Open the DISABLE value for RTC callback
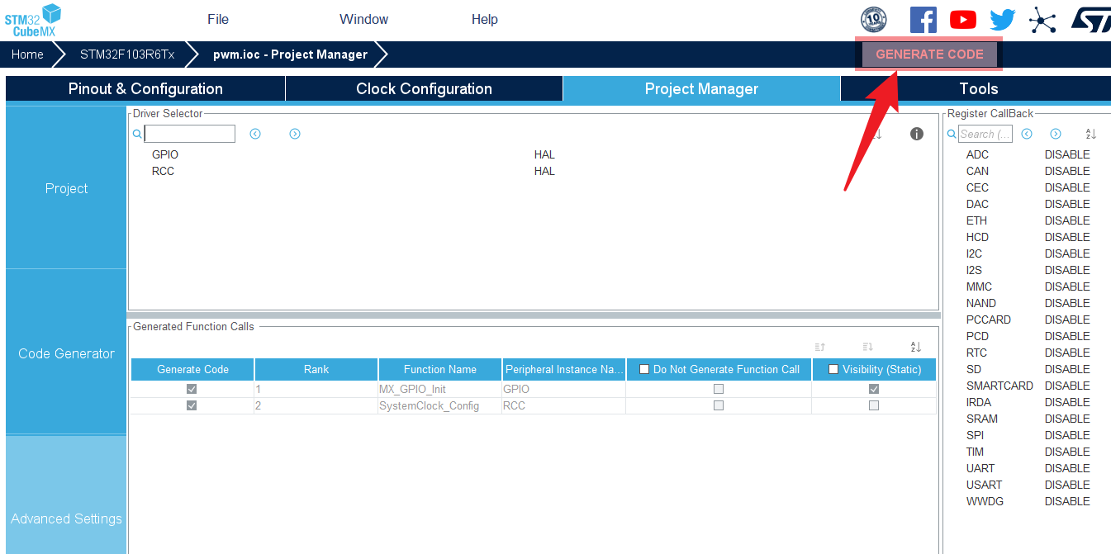 click(1067, 353)
